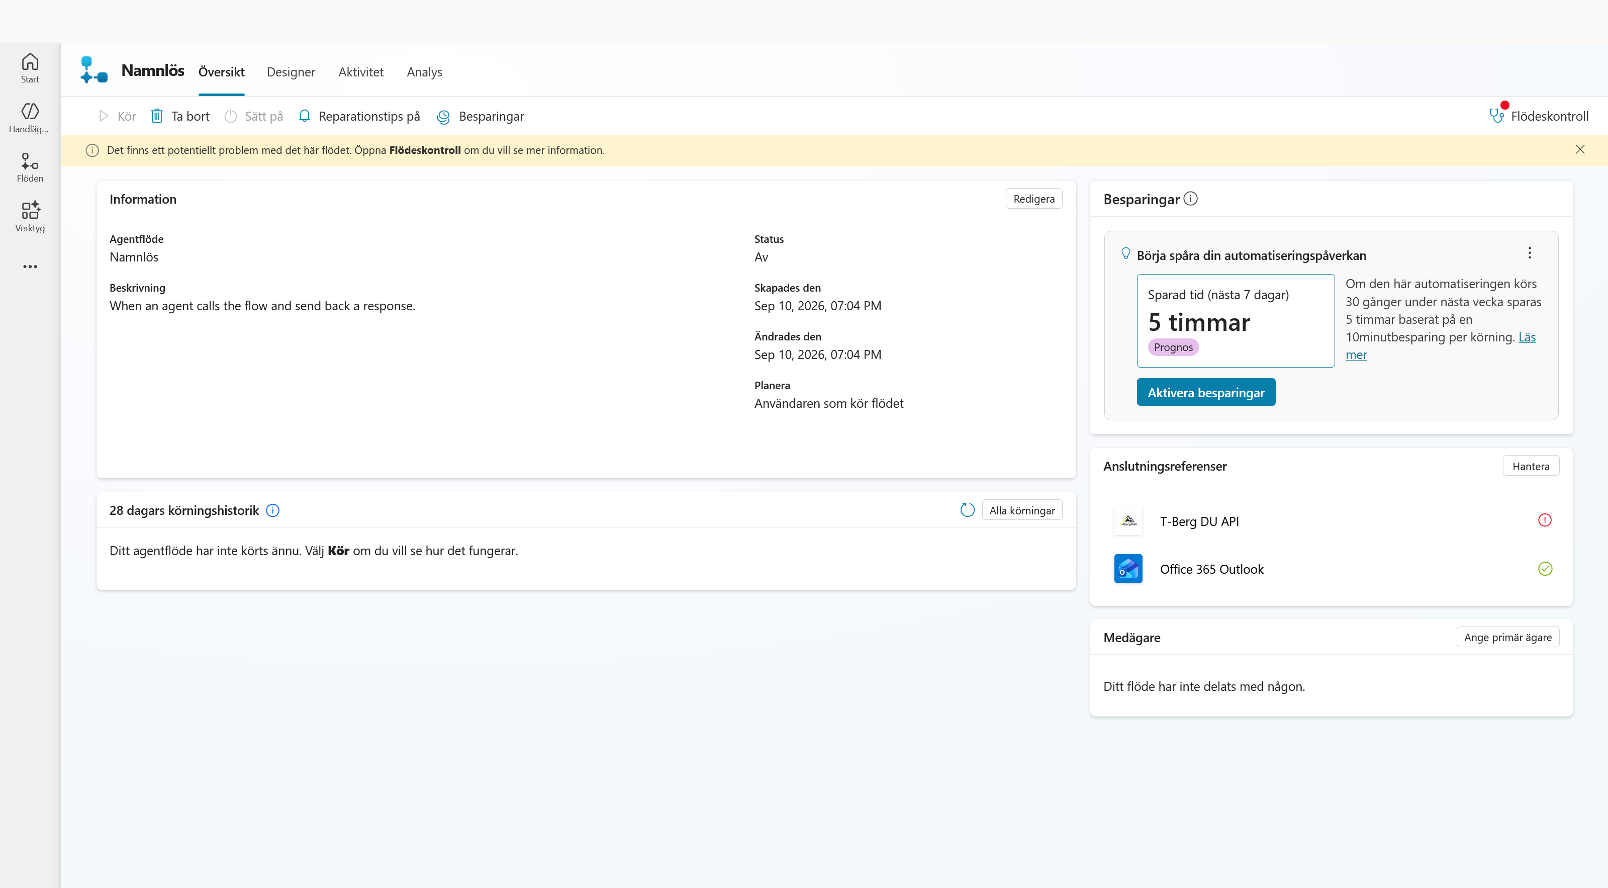The width and height of the screenshot is (1608, 888).
Task: Click the Office 365 Outlook icon
Action: (x=1128, y=568)
